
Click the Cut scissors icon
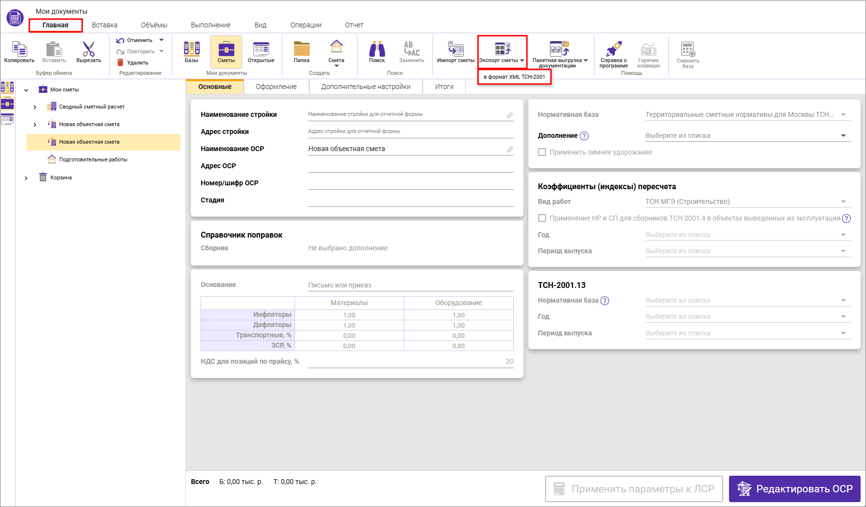click(89, 49)
